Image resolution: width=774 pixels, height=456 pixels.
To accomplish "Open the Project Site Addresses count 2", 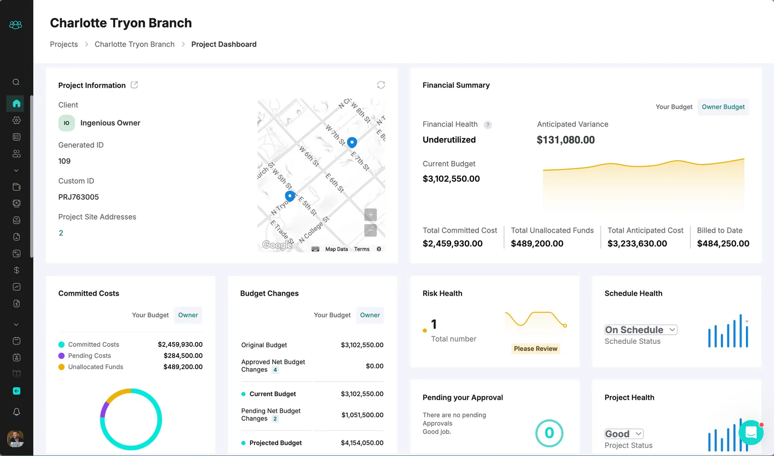I will click(61, 233).
